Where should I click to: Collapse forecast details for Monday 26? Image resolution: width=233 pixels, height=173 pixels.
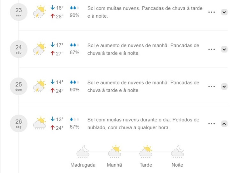pyautogui.click(x=224, y=123)
